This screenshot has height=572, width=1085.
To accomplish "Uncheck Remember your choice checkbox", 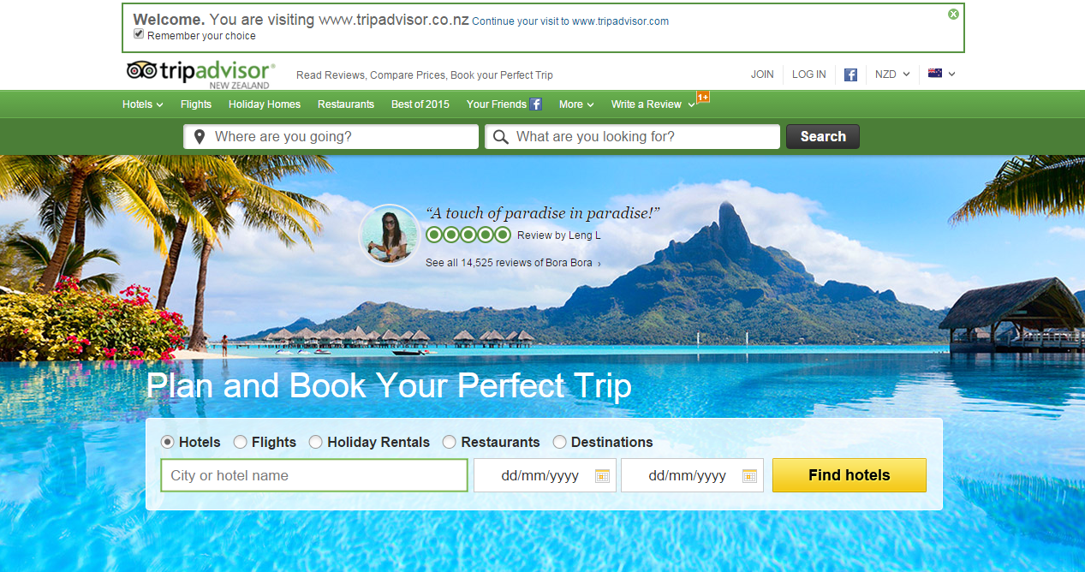I will [x=139, y=34].
